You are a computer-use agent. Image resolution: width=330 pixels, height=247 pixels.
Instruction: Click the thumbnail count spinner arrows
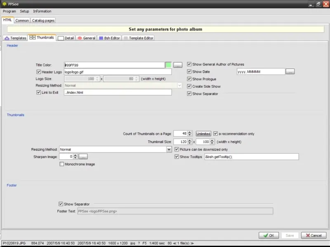189,133
